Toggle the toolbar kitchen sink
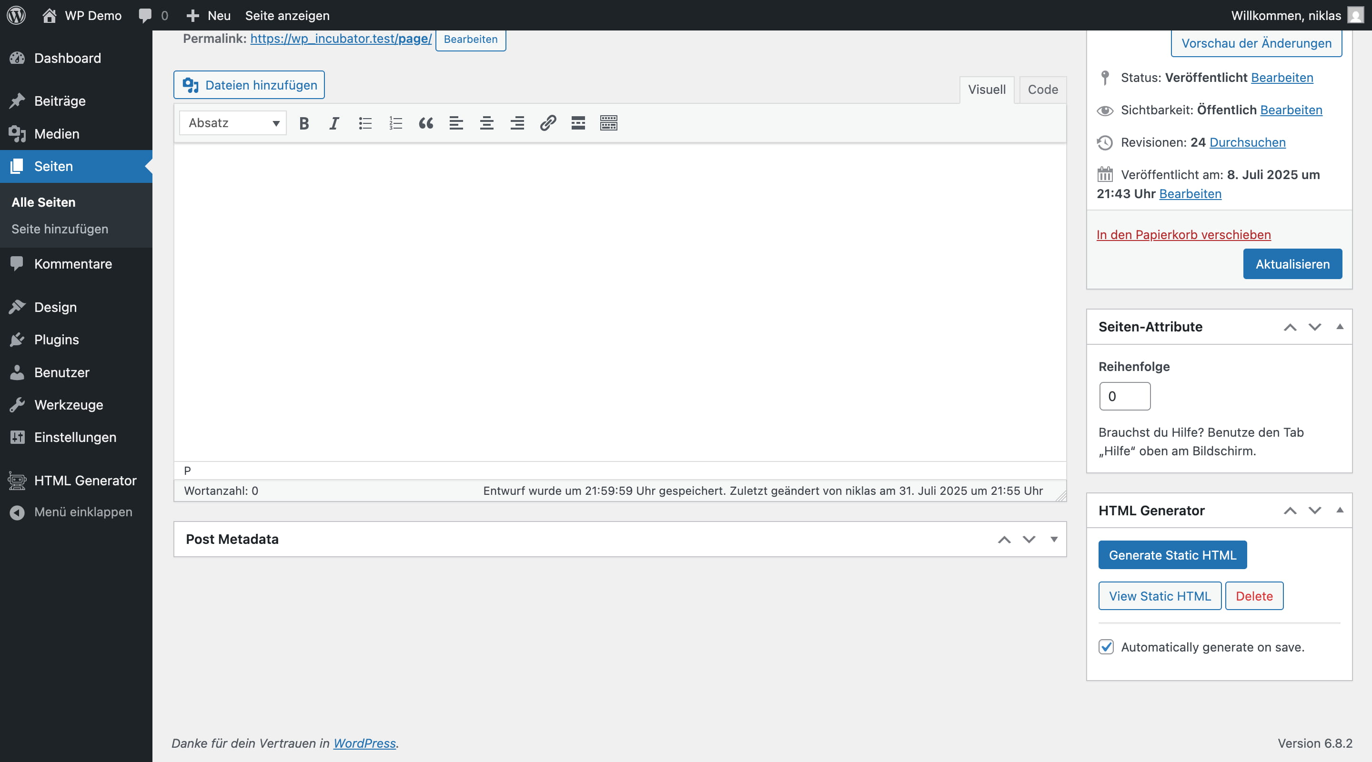The image size is (1372, 762). 608,123
